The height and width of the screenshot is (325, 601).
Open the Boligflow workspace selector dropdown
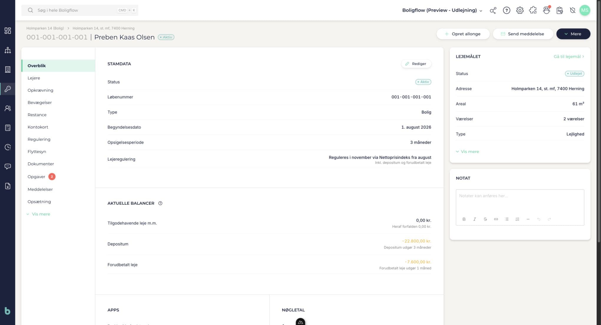click(x=442, y=10)
